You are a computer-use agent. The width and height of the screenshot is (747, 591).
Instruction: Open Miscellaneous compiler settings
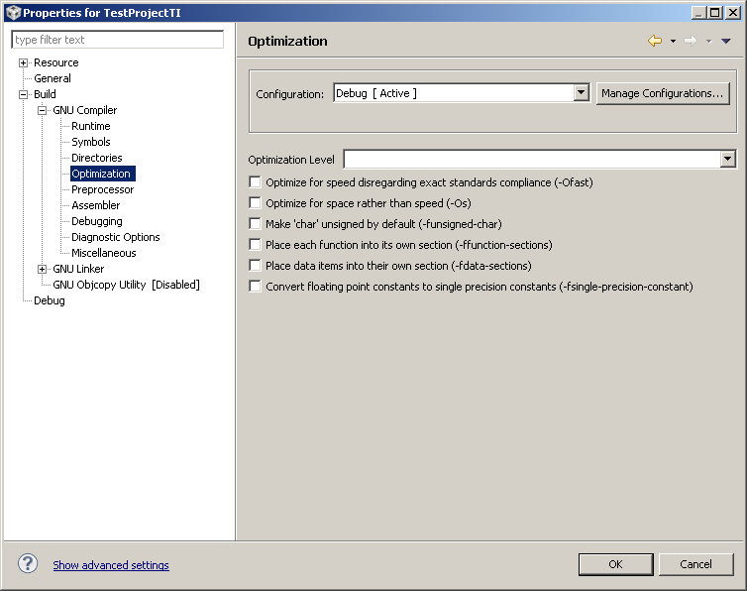point(104,253)
